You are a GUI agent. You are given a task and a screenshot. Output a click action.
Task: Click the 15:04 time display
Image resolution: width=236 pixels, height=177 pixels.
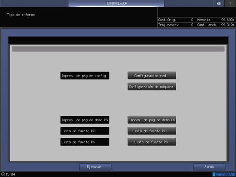[x=10, y=174]
